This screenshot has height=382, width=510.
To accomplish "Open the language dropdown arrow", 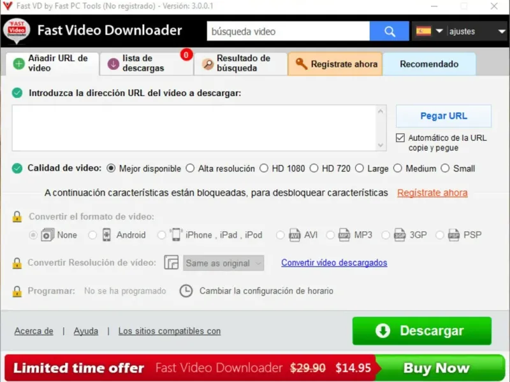I will click(439, 31).
